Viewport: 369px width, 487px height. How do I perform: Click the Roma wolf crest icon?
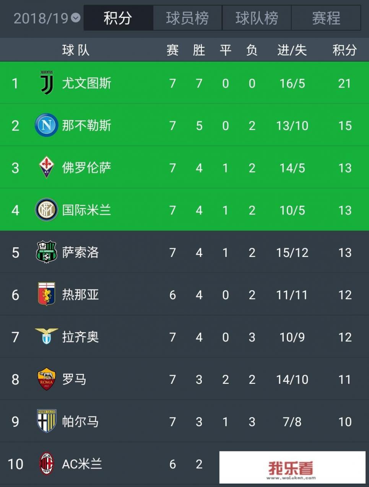tap(47, 379)
